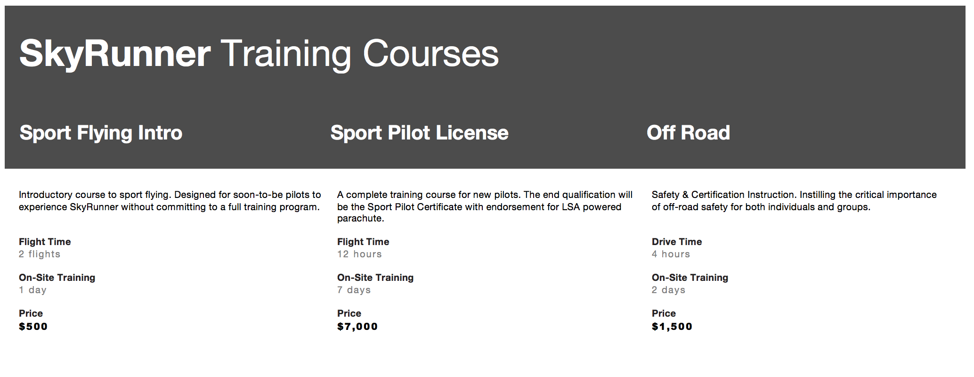This screenshot has width=974, height=377.
Task: Click the SkyRunner Training Courses title
Action: point(259,54)
